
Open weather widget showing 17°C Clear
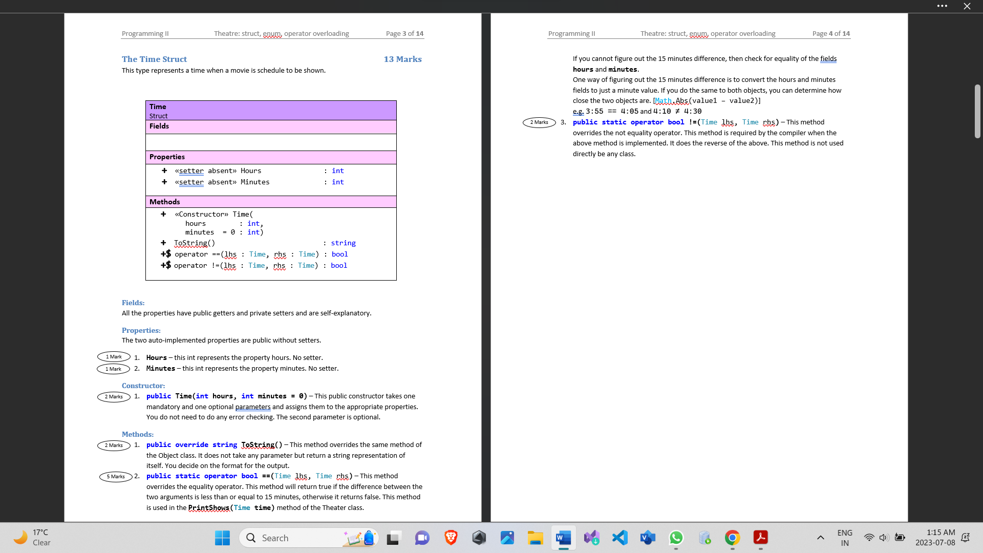33,538
